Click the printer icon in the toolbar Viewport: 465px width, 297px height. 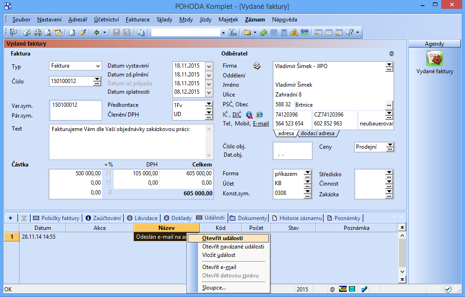38,32
